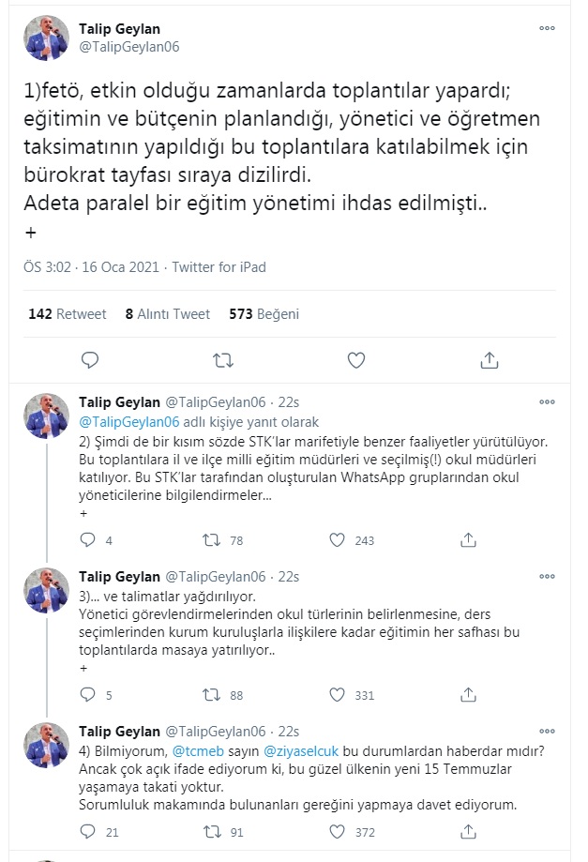This screenshot has width=588, height=862.
Task: Reply to the main fetö tweet
Action: 90,360
